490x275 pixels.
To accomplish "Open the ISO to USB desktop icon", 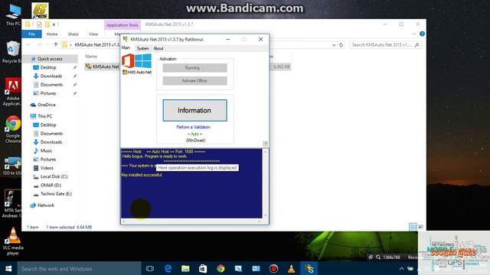I will coord(12,167).
